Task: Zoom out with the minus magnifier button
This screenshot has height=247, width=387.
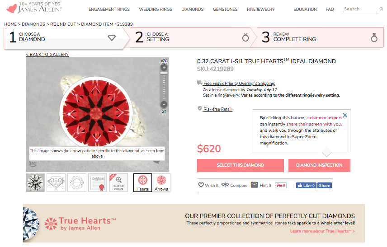Action: (164, 104)
